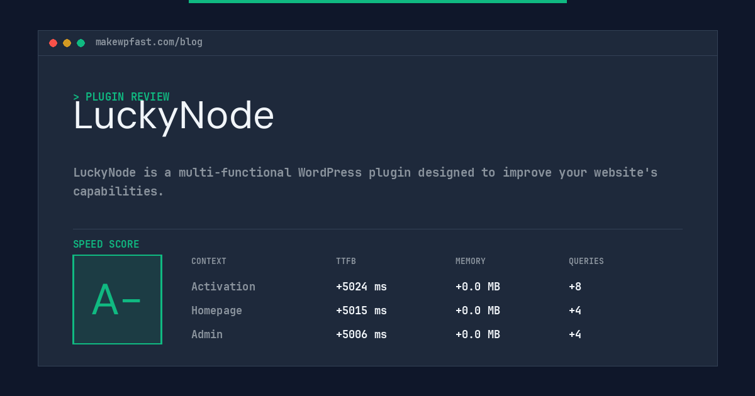
Task: Click the +5024 ms TTFB value
Action: [x=361, y=287]
